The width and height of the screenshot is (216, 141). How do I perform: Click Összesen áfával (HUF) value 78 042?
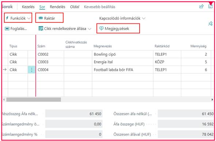(186, 134)
